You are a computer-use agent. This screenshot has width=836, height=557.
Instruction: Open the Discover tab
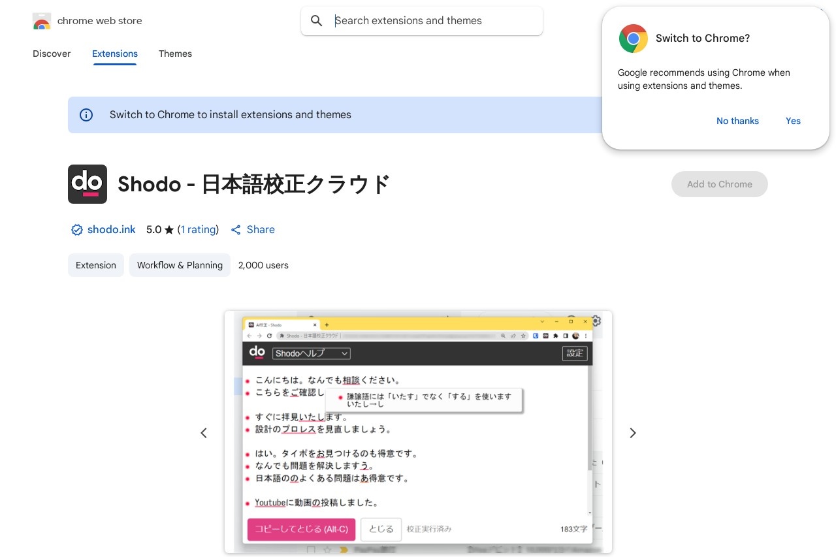coord(52,54)
